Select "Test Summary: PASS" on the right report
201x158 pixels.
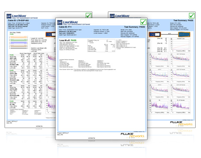[x=183, y=21]
